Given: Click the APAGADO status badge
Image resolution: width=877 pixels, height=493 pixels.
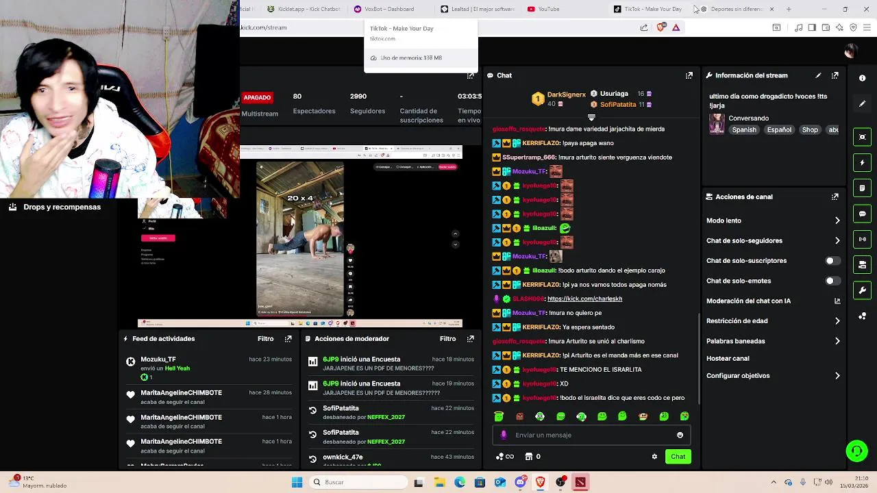Looking at the screenshot, I should coord(257,98).
